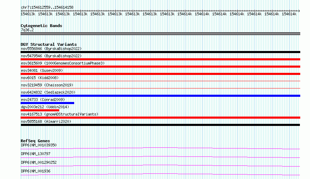The height and width of the screenshot is (179, 310).
Task: Open esv3615609 (1000GenomesConsortiumPhase3) label
Action: [x=63, y=63]
